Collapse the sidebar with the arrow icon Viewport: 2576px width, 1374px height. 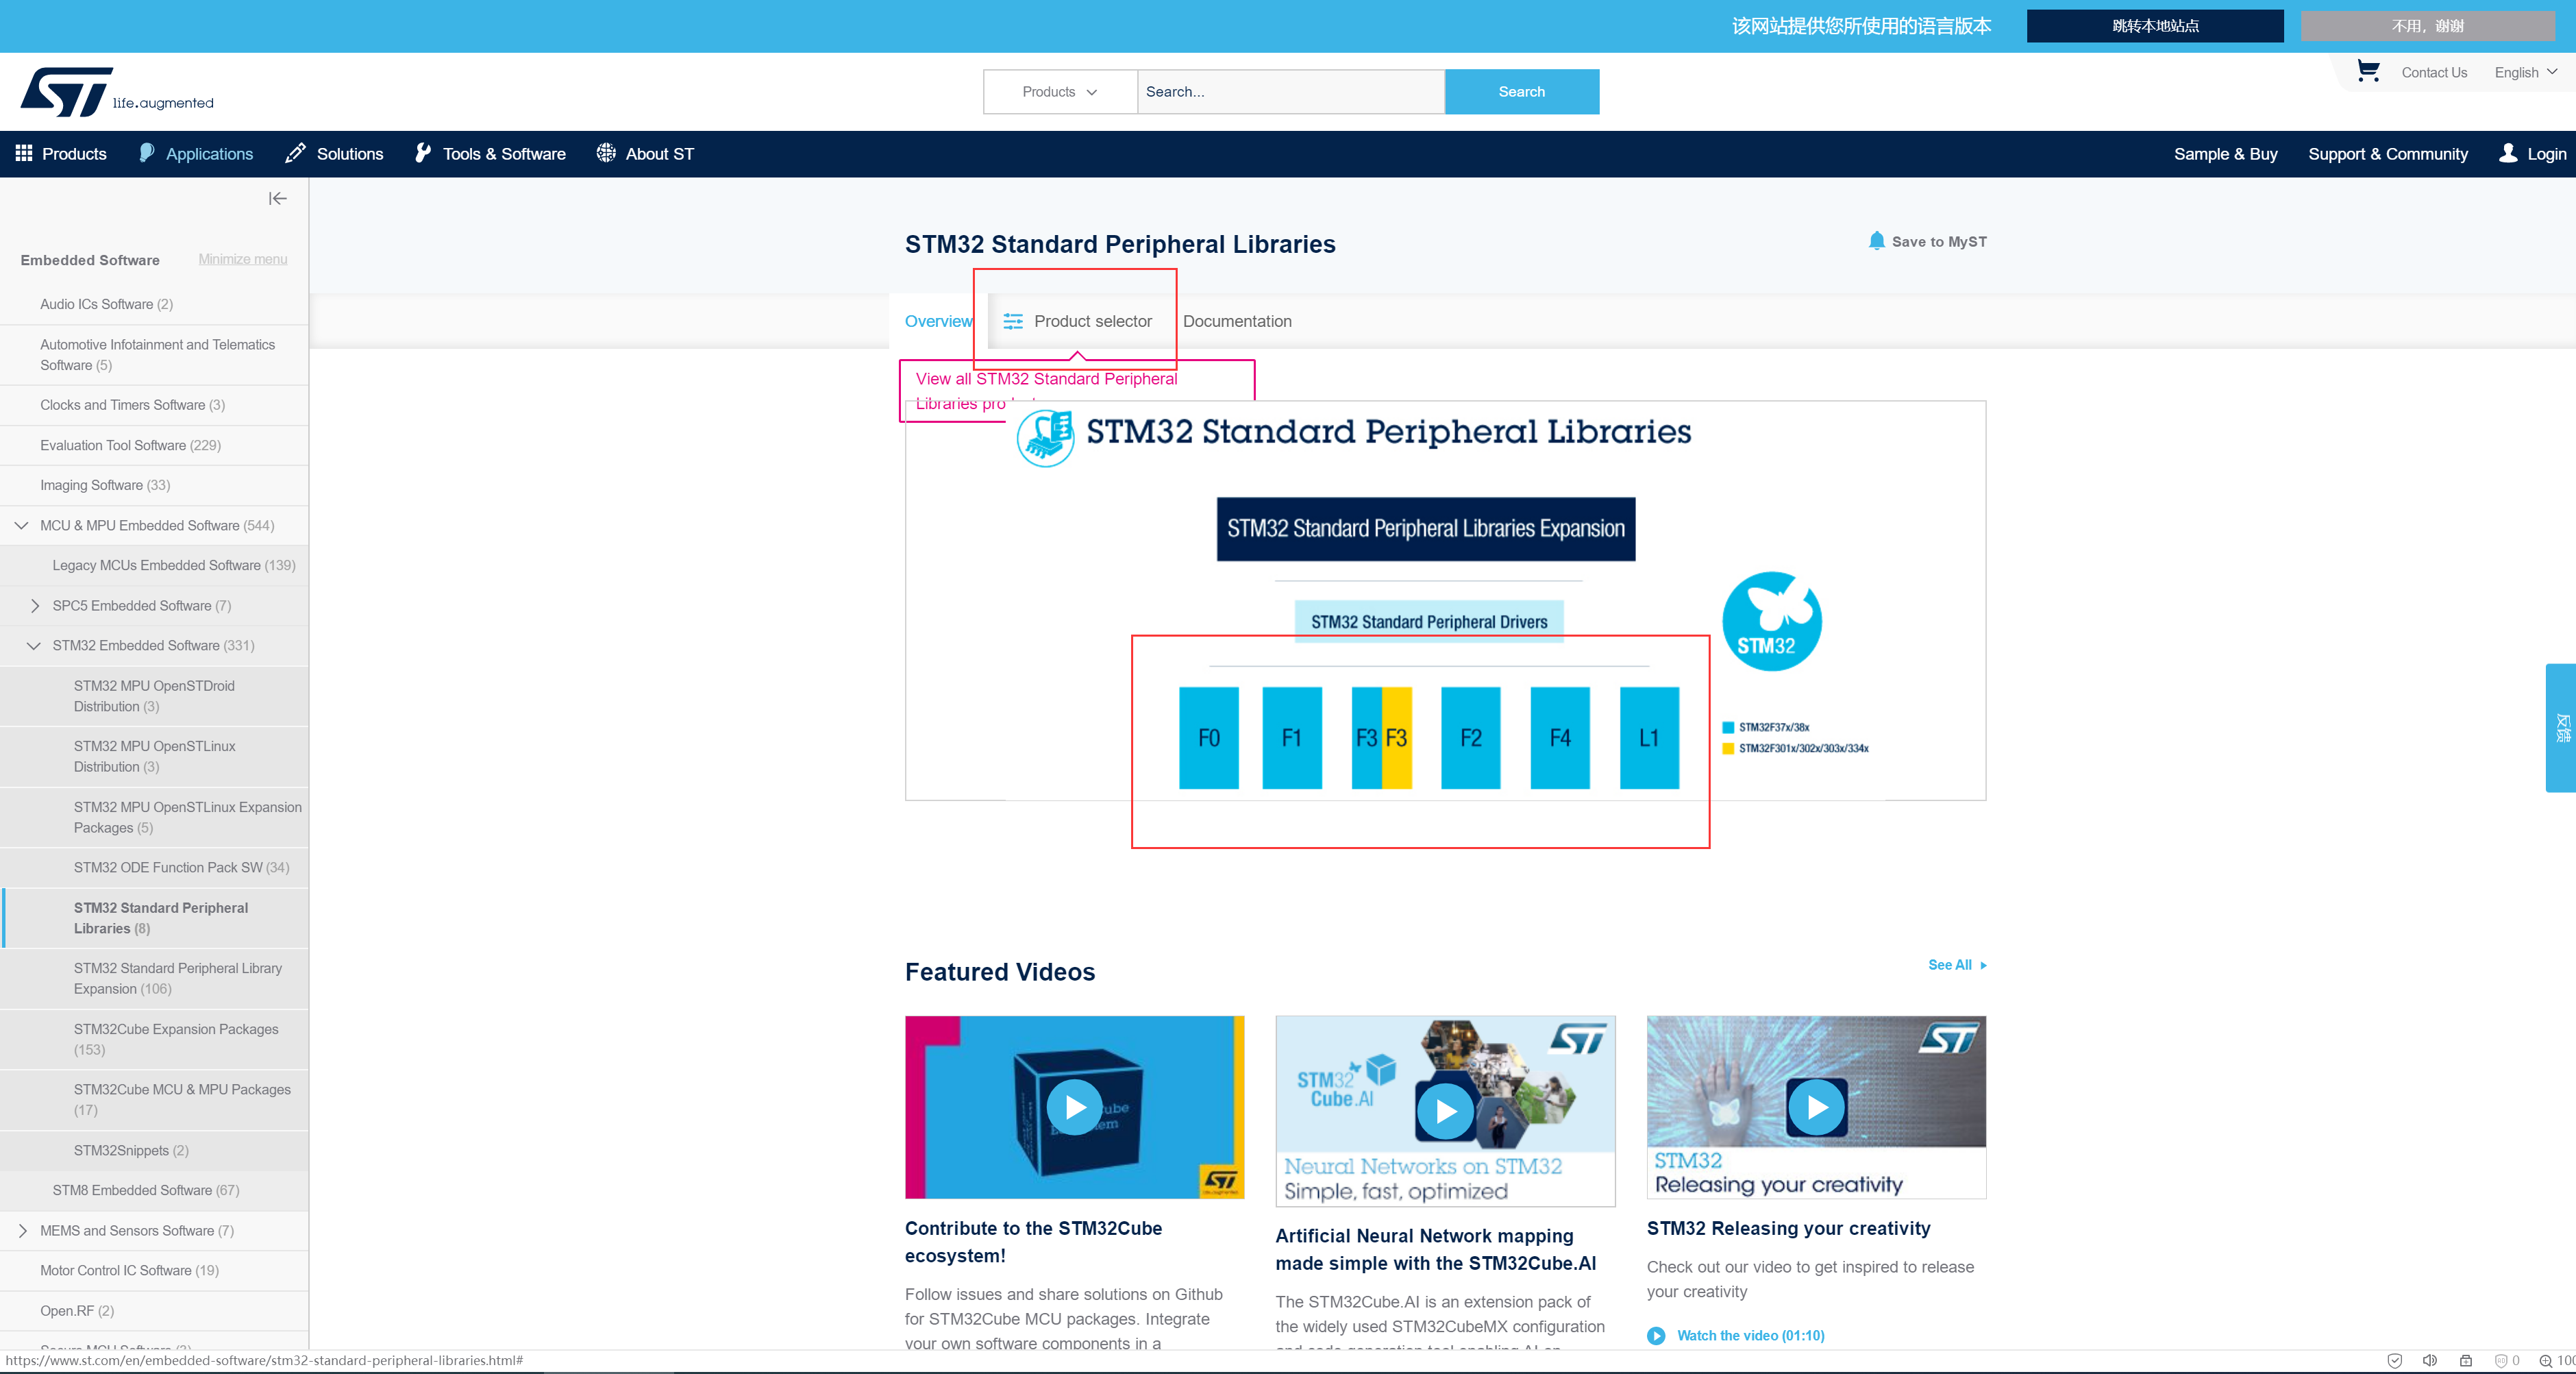277,198
